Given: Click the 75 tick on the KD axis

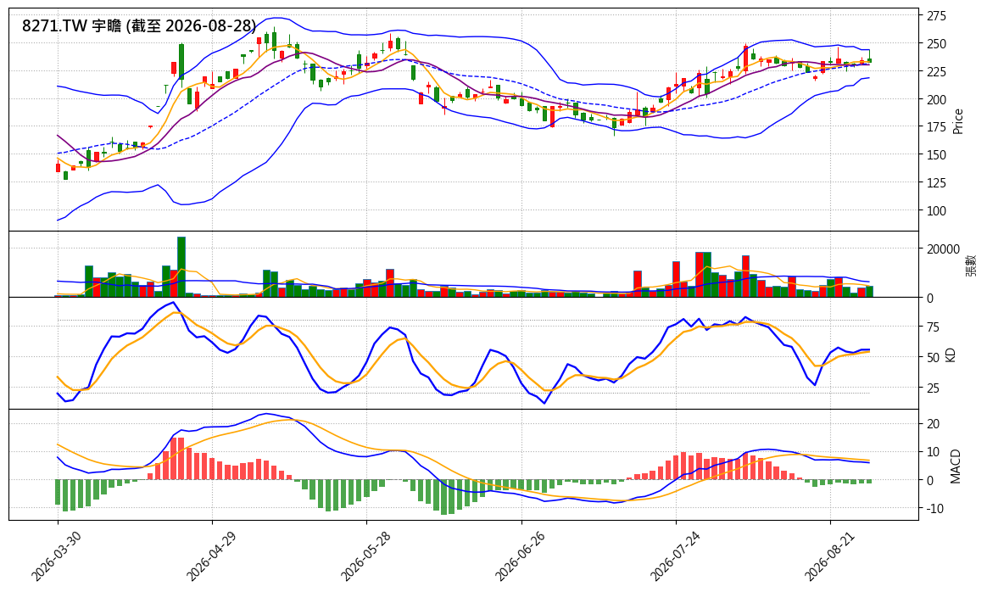Looking at the screenshot, I should (x=933, y=327).
